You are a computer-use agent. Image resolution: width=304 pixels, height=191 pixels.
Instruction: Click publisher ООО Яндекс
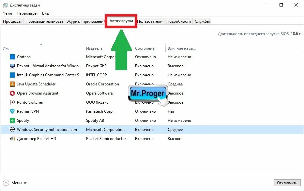pyautogui.click(x=97, y=102)
